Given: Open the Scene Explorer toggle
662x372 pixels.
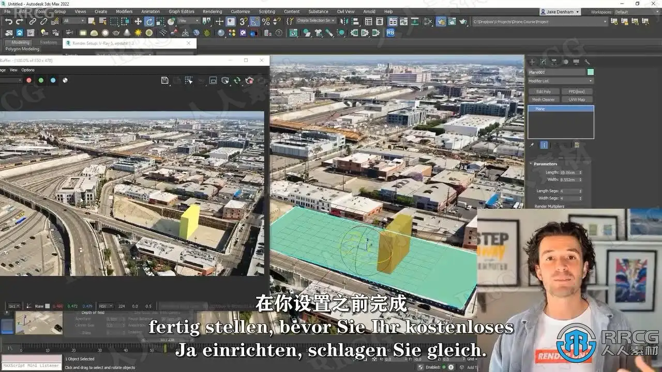Looking at the screenshot, I should click(368, 22).
